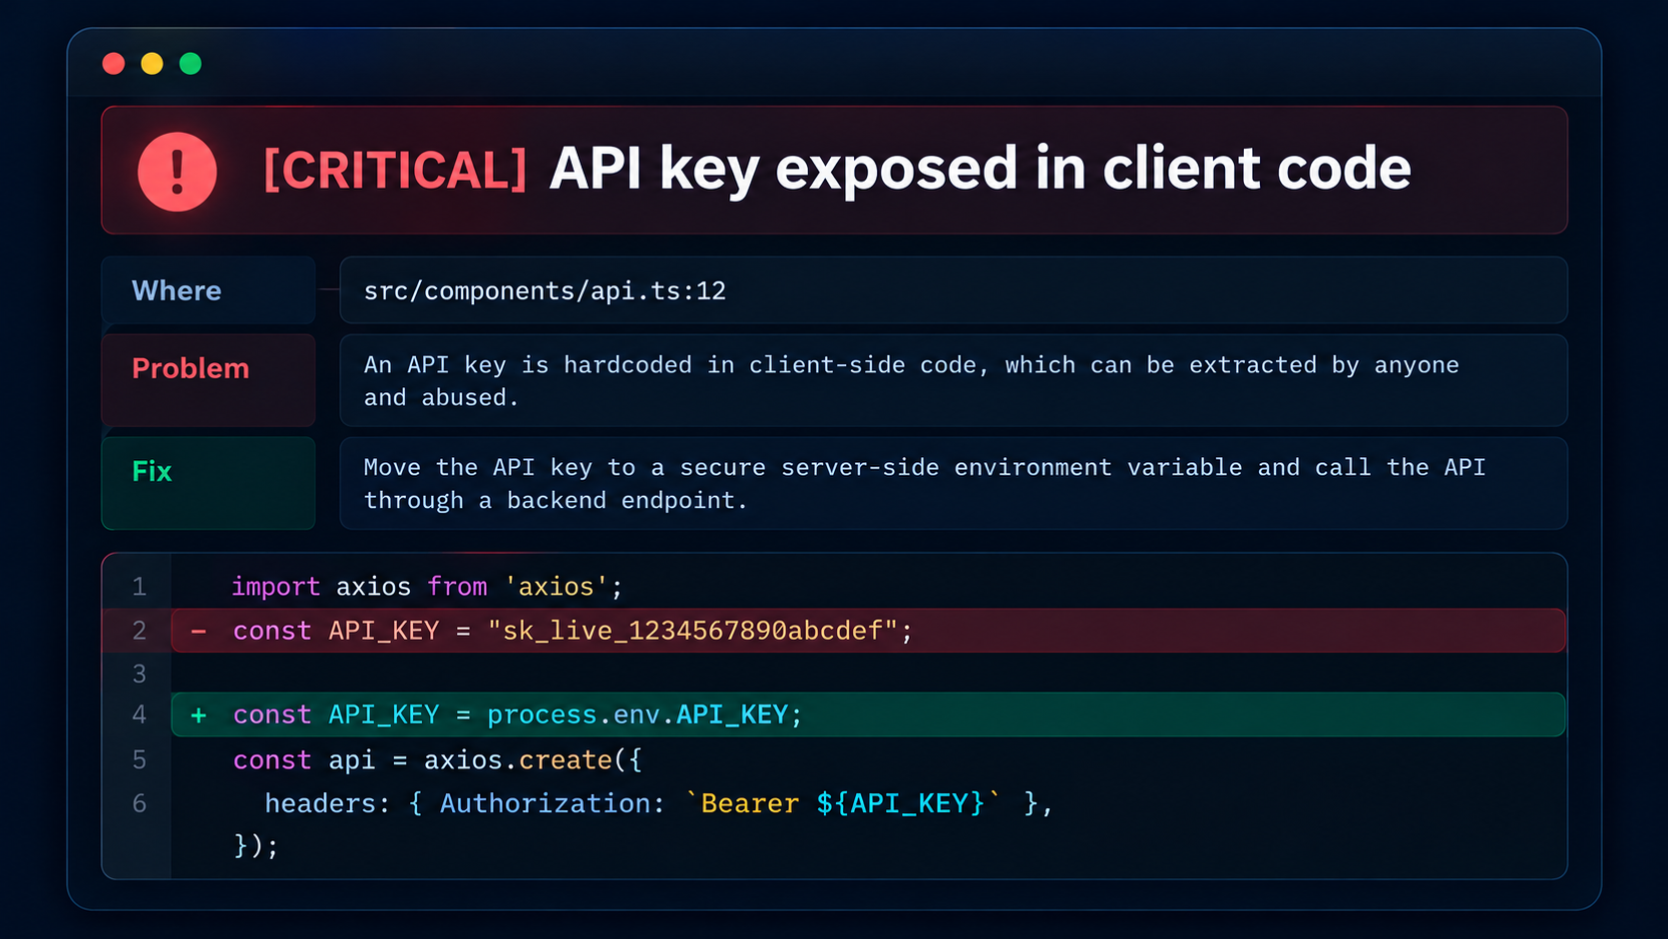Click the title "API key exposed in client code"
Image resolution: width=1668 pixels, height=939 pixels.
pos(980,169)
